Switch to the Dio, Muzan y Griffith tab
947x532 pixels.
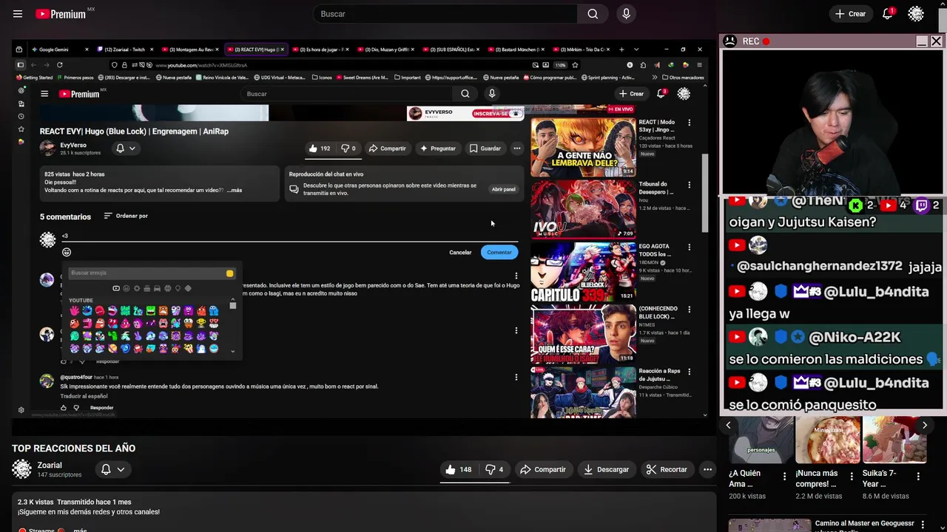coord(385,50)
